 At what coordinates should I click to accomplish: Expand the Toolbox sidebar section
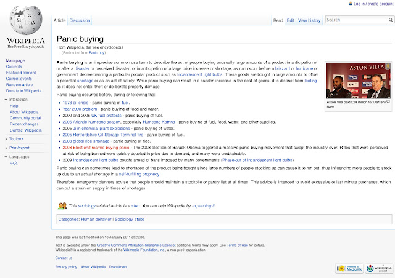pos(6,139)
